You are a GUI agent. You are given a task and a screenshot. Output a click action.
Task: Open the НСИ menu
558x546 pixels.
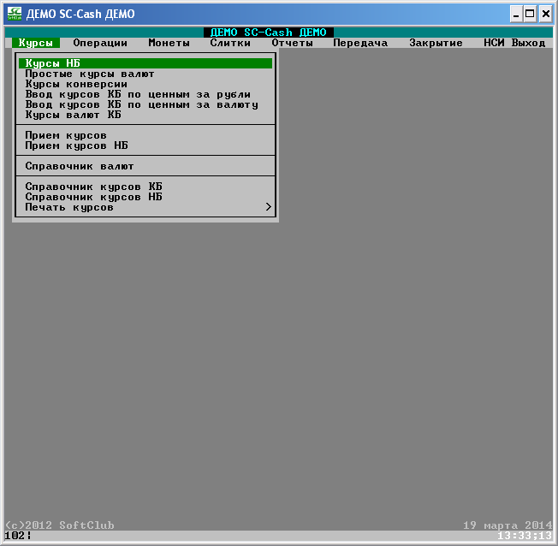pyautogui.click(x=494, y=43)
